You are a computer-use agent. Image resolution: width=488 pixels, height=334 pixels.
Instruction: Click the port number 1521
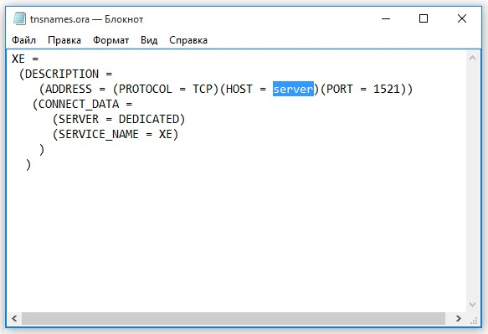387,89
